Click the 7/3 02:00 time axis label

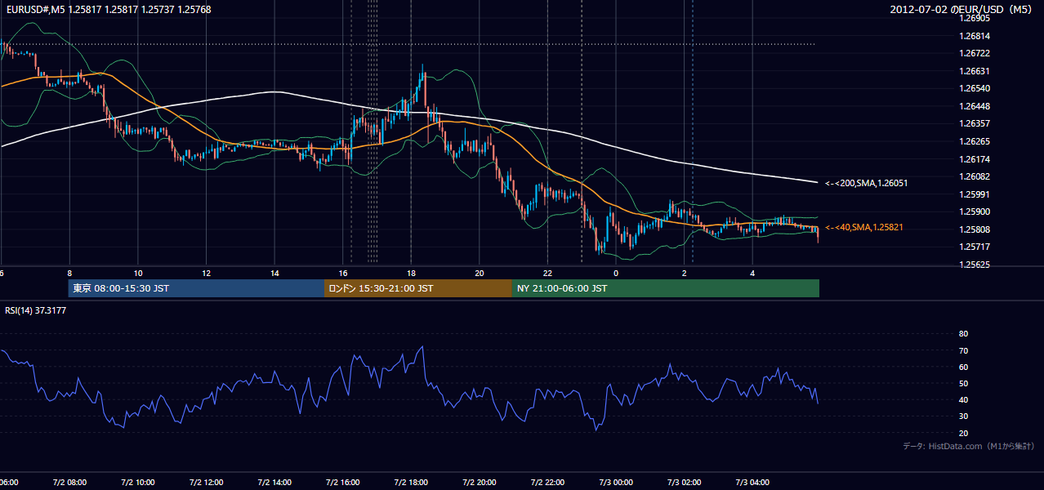(684, 482)
